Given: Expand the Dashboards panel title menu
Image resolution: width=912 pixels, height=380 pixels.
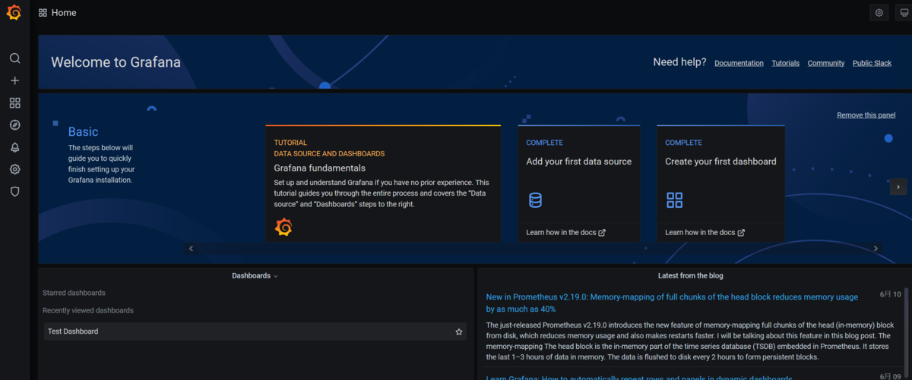Looking at the screenshot, I should [x=255, y=276].
